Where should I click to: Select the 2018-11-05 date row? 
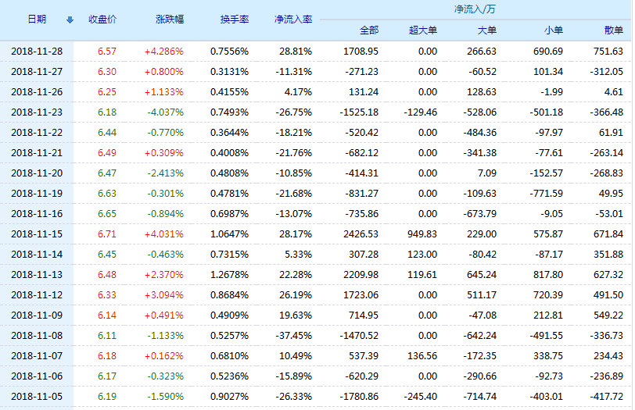coord(36,396)
